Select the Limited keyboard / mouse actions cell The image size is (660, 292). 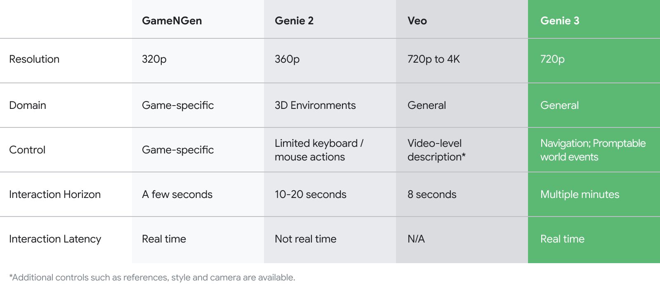319,150
